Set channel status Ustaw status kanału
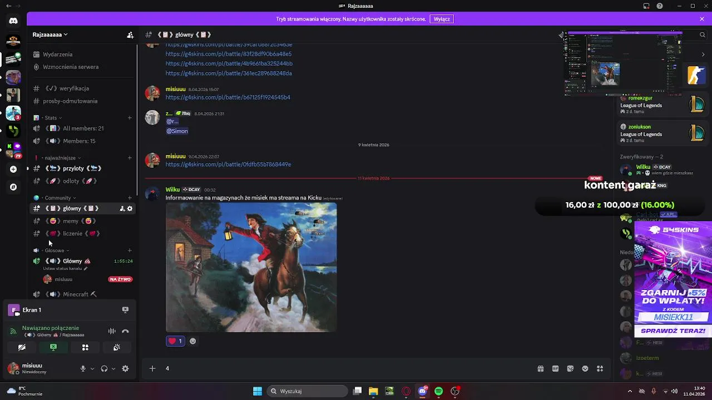Viewport: 712px width, 400px height. 65,269
